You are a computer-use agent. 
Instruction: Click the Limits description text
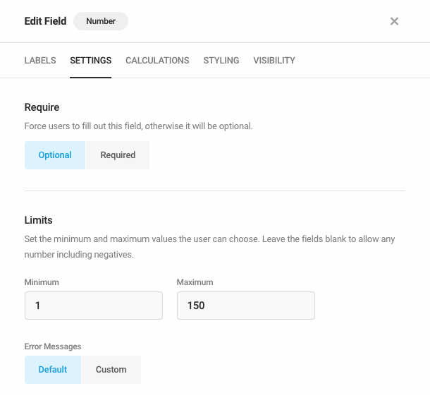209,247
